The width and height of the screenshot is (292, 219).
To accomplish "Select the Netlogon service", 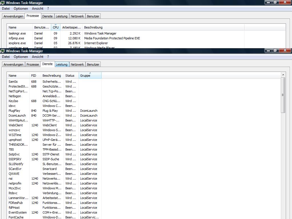I will tap(15, 96).
